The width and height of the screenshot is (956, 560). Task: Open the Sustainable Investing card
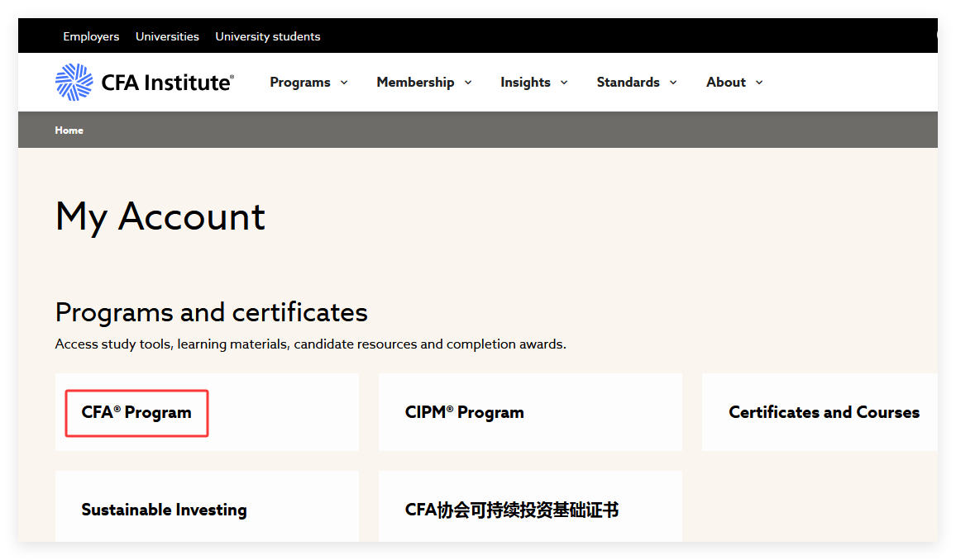(207, 506)
